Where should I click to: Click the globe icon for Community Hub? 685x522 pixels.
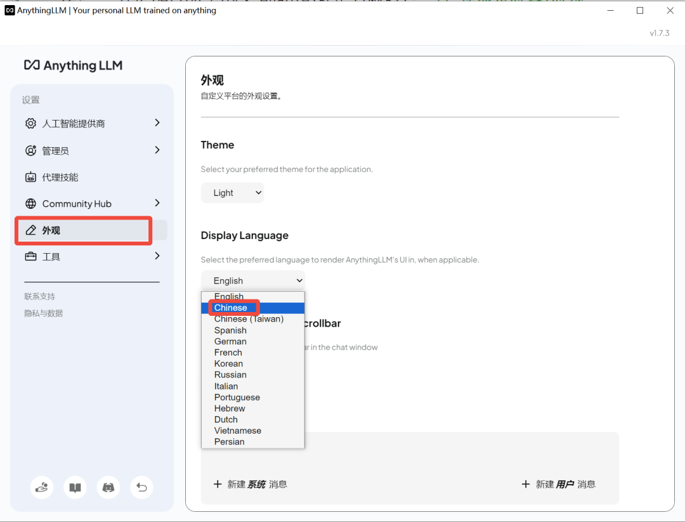point(30,204)
